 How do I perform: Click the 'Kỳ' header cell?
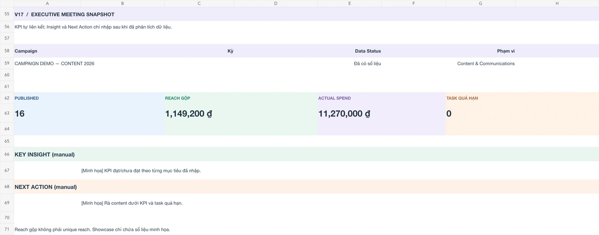(x=230, y=51)
